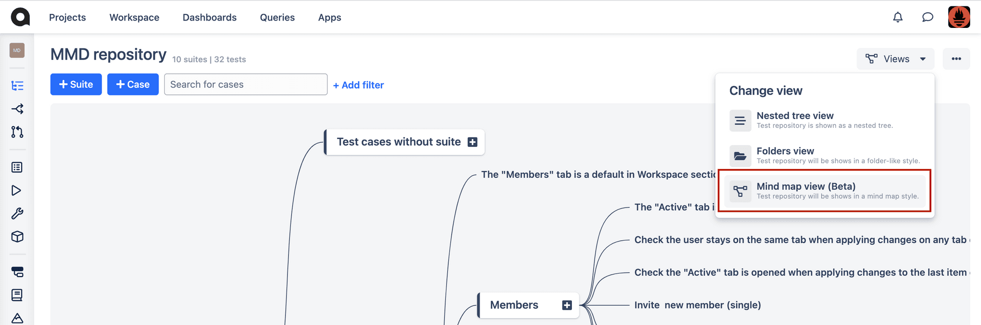Select Folders view option
The image size is (981, 325).
pos(825,156)
